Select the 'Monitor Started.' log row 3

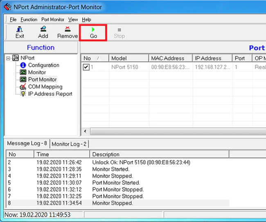pyautogui.click(x=117, y=169)
